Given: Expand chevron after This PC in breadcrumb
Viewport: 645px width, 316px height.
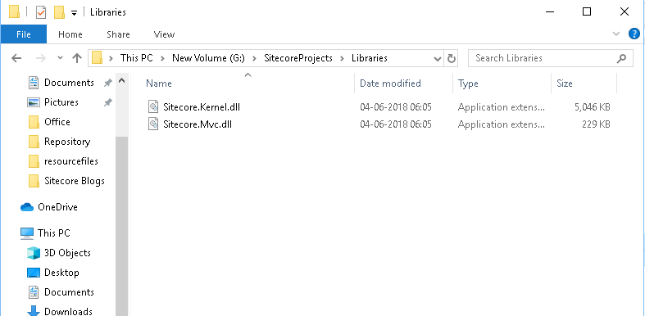Looking at the screenshot, I should tap(162, 58).
